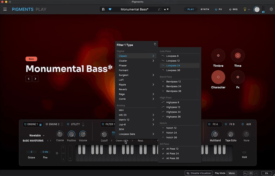Click the preset up/down arrows in top bar
The image size is (275, 176).
pos(166,9)
